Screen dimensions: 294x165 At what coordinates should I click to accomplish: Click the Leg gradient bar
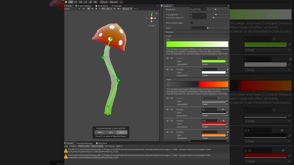click(x=197, y=44)
